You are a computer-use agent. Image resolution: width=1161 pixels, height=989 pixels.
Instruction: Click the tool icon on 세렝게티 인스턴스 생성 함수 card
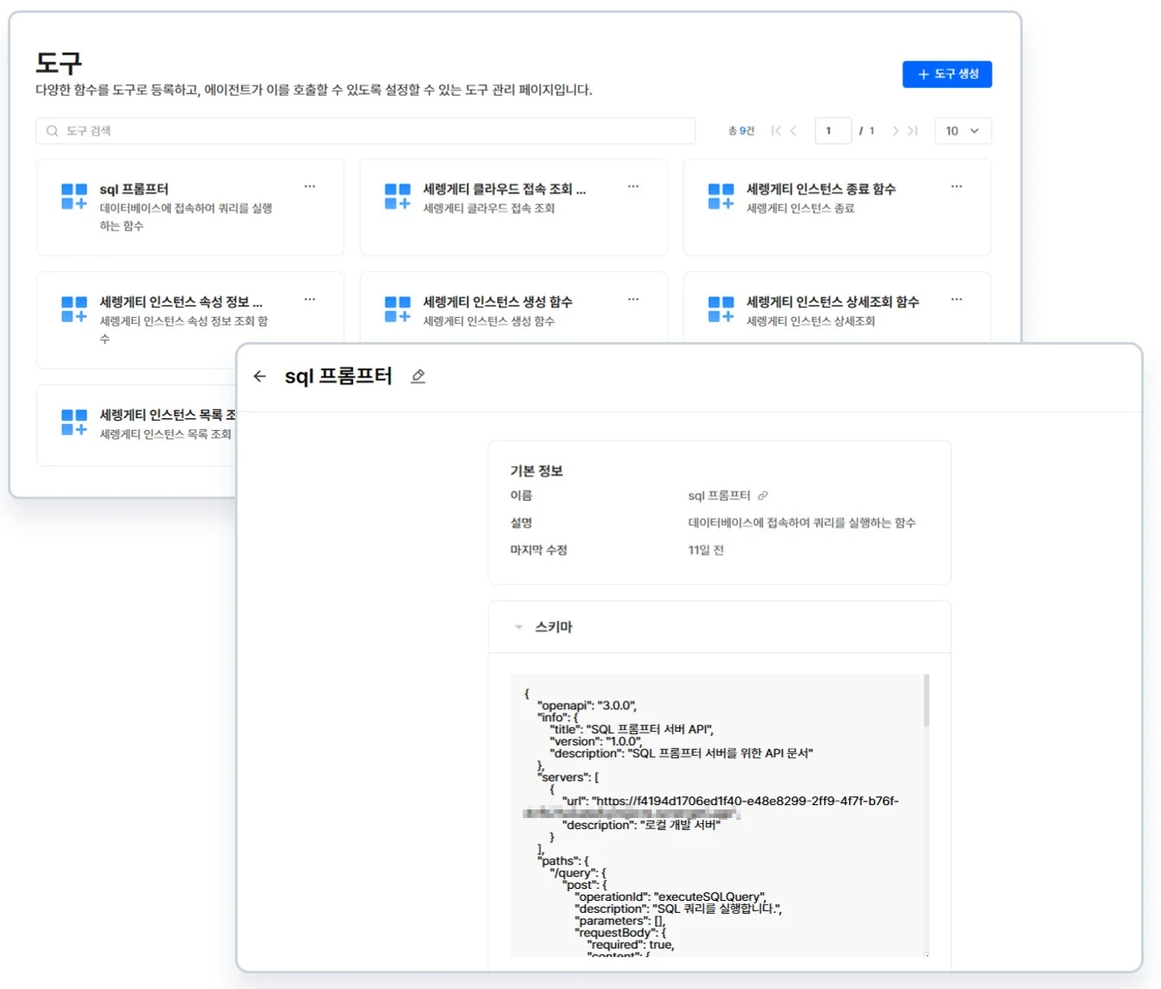(x=397, y=308)
